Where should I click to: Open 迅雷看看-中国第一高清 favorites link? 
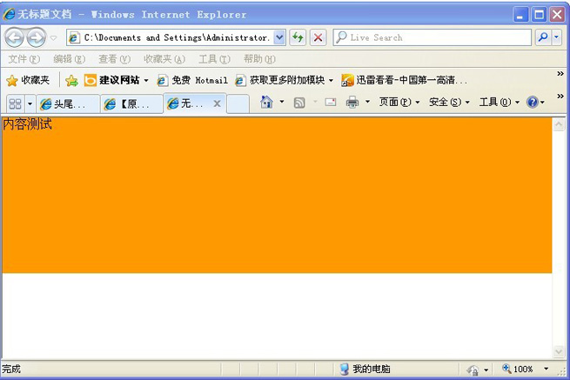pyautogui.click(x=405, y=80)
